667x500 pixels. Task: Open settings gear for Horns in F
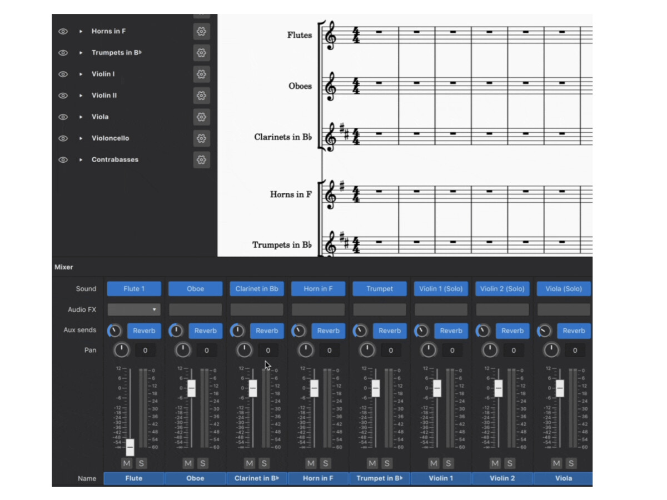click(x=201, y=32)
